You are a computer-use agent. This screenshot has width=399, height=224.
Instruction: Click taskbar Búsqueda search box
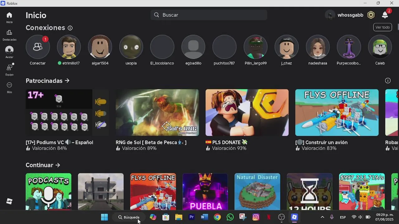tap(129, 217)
